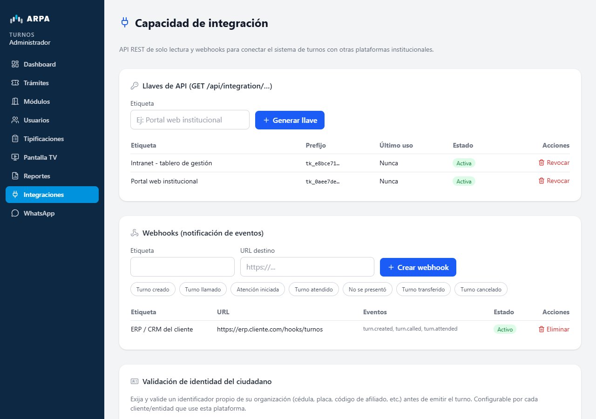Click the Crear webhook button
The width and height of the screenshot is (596, 419).
coord(418,267)
